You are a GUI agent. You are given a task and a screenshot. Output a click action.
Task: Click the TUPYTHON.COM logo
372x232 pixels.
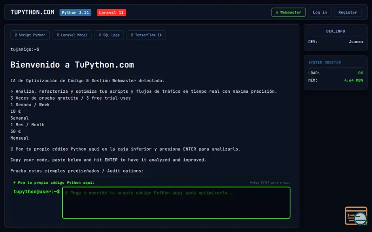(x=32, y=13)
